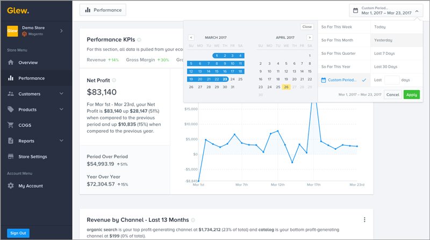Select March 24 on the calendar
Image resolution: width=430 pixels, height=240 pixels.
pos(233,79)
